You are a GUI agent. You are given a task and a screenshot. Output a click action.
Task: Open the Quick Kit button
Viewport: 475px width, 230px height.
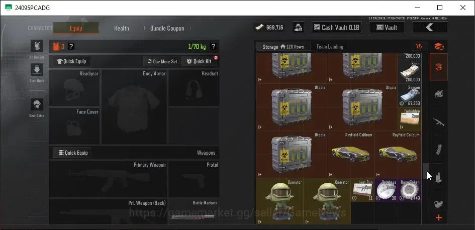[199, 61]
